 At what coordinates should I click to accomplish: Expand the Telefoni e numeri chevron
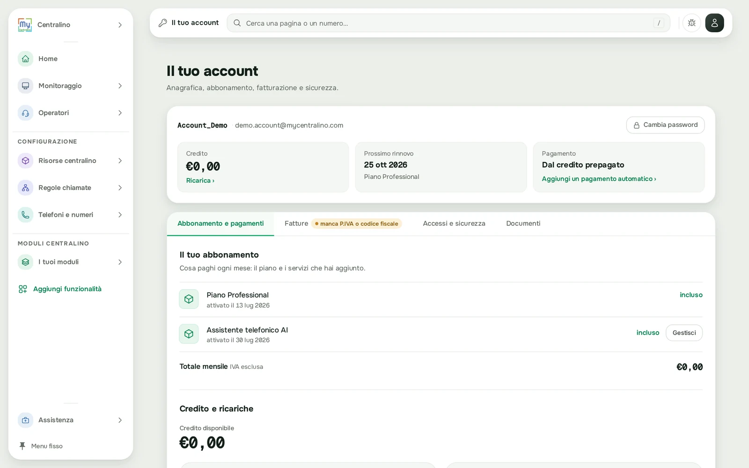tap(120, 215)
